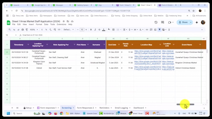Increase decimal places
The image size is (212, 119).
coord(55,30)
